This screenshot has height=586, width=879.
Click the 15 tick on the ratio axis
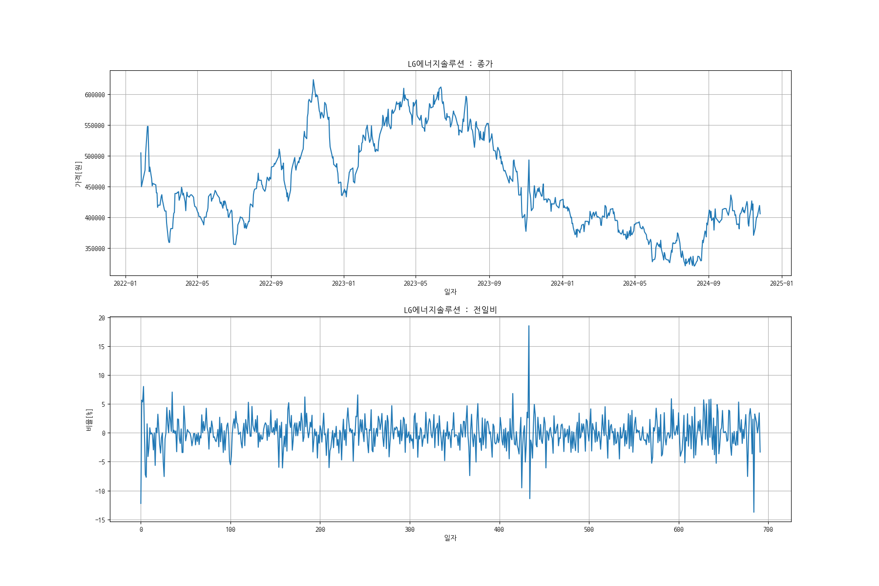[x=102, y=347]
